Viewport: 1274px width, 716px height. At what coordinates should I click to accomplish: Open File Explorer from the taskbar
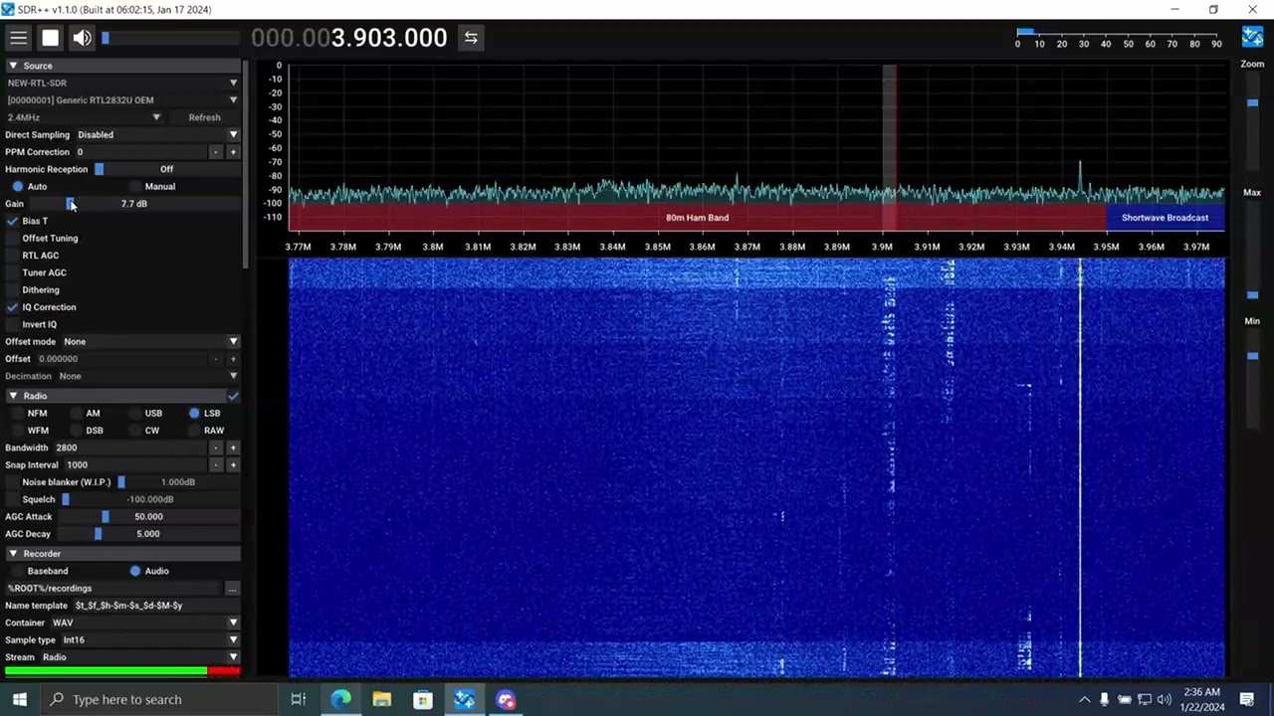tap(382, 699)
